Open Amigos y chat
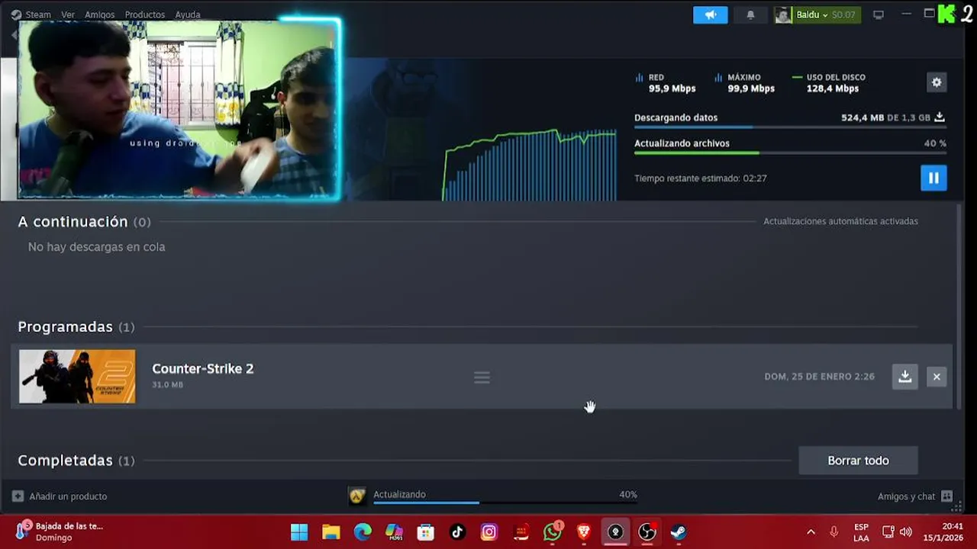977x549 pixels. (x=914, y=496)
